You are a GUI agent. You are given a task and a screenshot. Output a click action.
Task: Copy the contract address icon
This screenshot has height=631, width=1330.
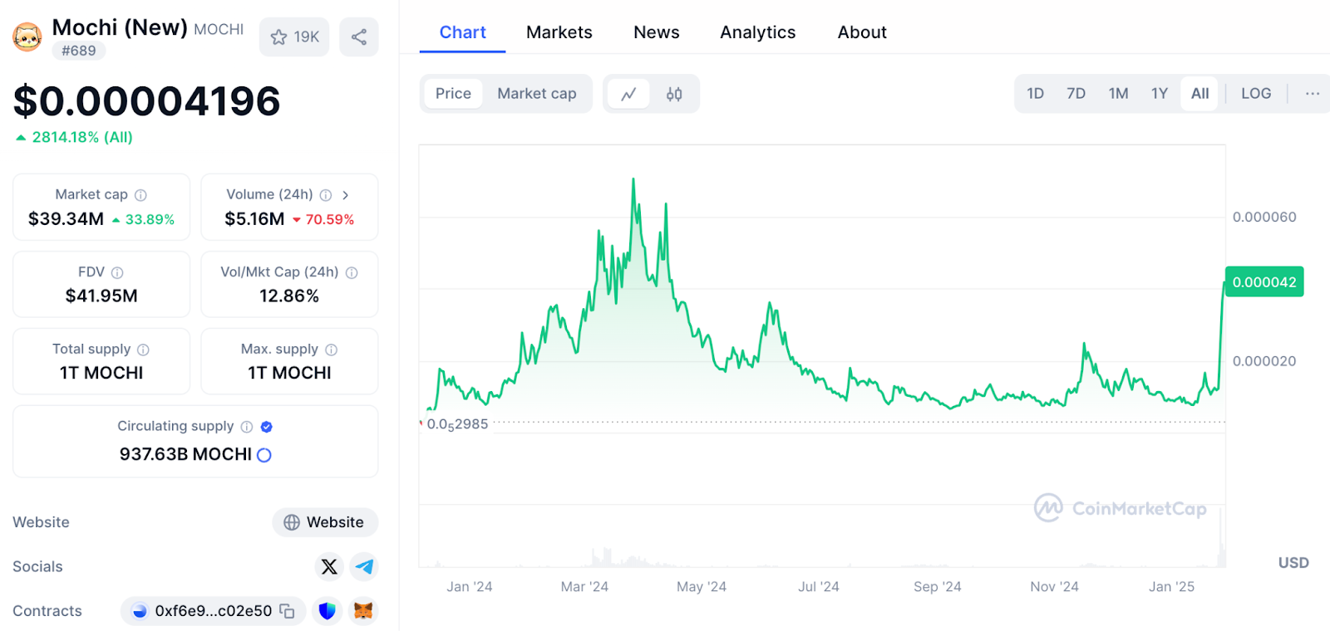(288, 611)
